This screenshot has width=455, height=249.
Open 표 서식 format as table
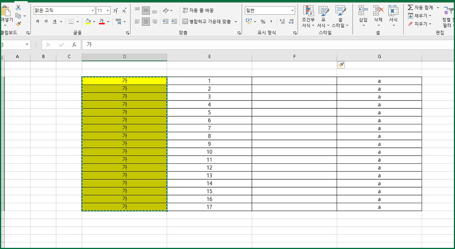pos(323,17)
